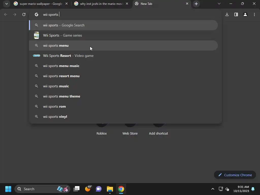Click magnifier icon beside wii sports vinyl

pos(37,117)
